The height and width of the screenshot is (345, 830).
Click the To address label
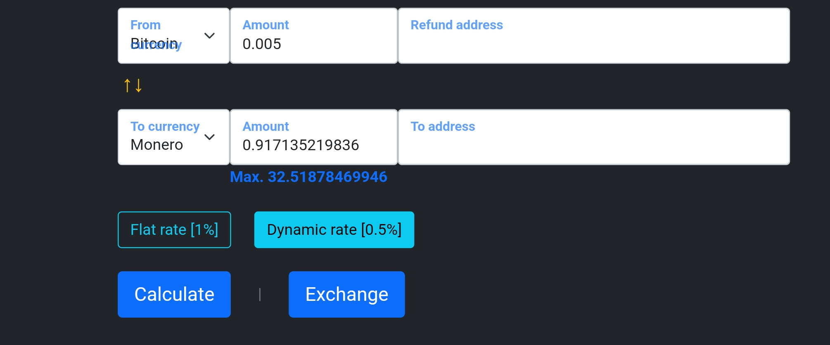[443, 126]
